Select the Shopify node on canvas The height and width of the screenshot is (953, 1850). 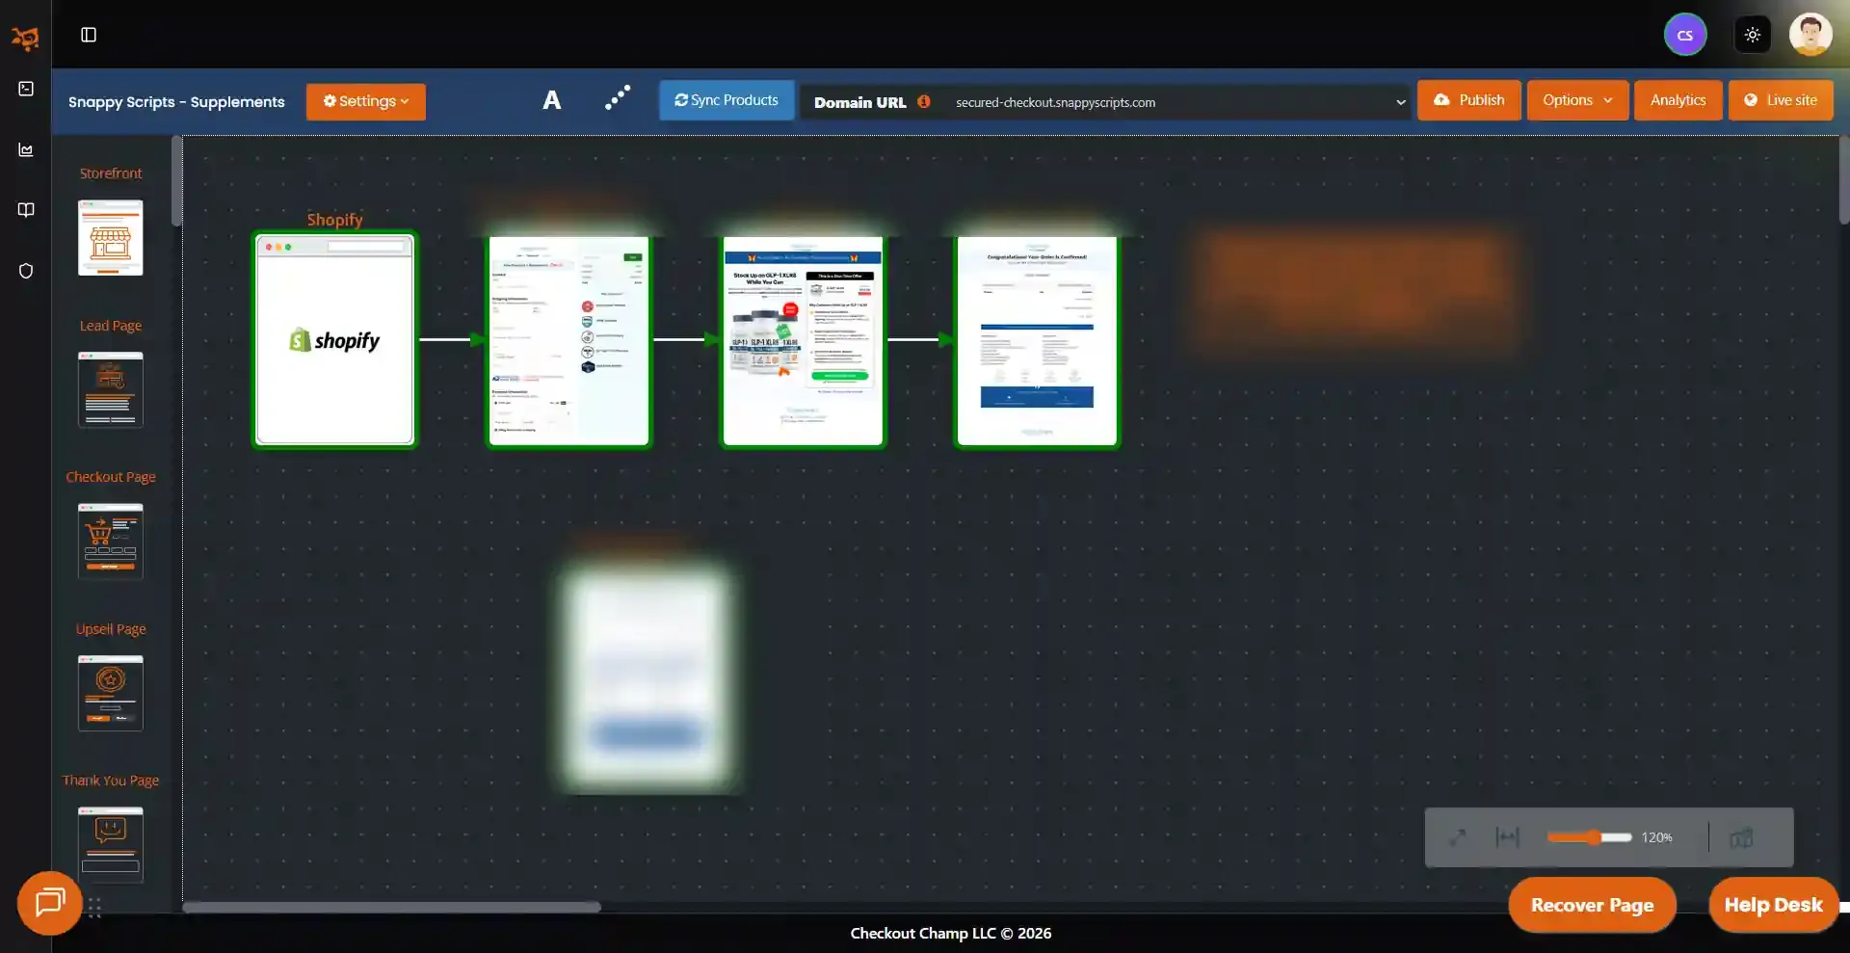[x=334, y=340]
